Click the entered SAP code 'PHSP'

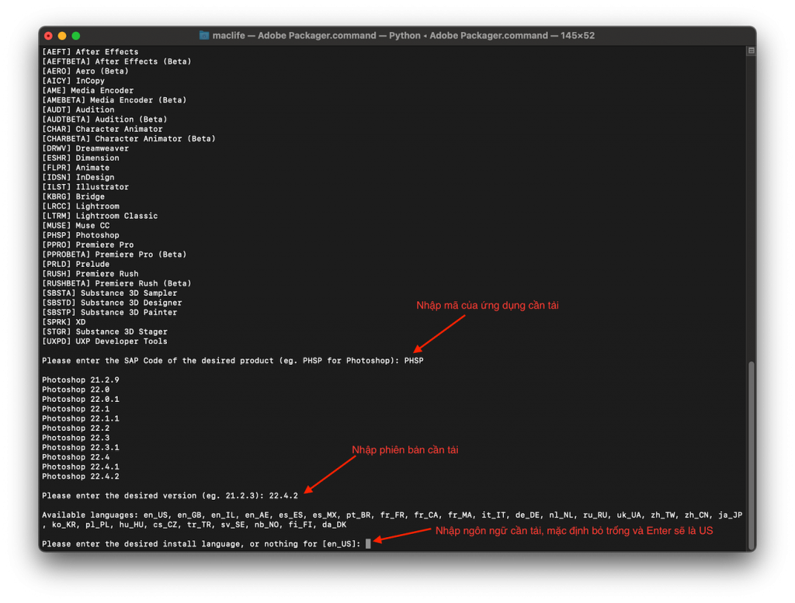pyautogui.click(x=414, y=361)
